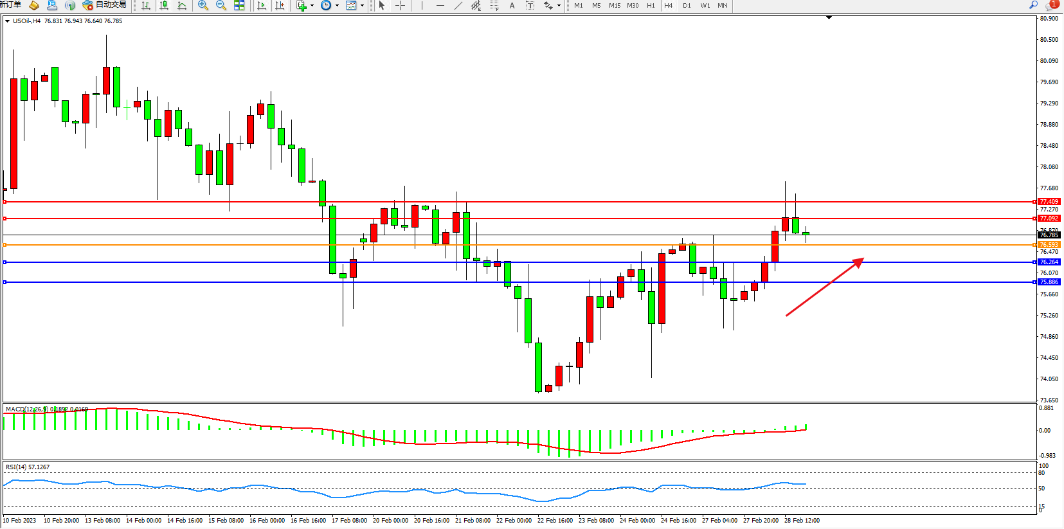Expand the indicators list dropdown arrow
The height and width of the screenshot is (529, 1064).
312,5
